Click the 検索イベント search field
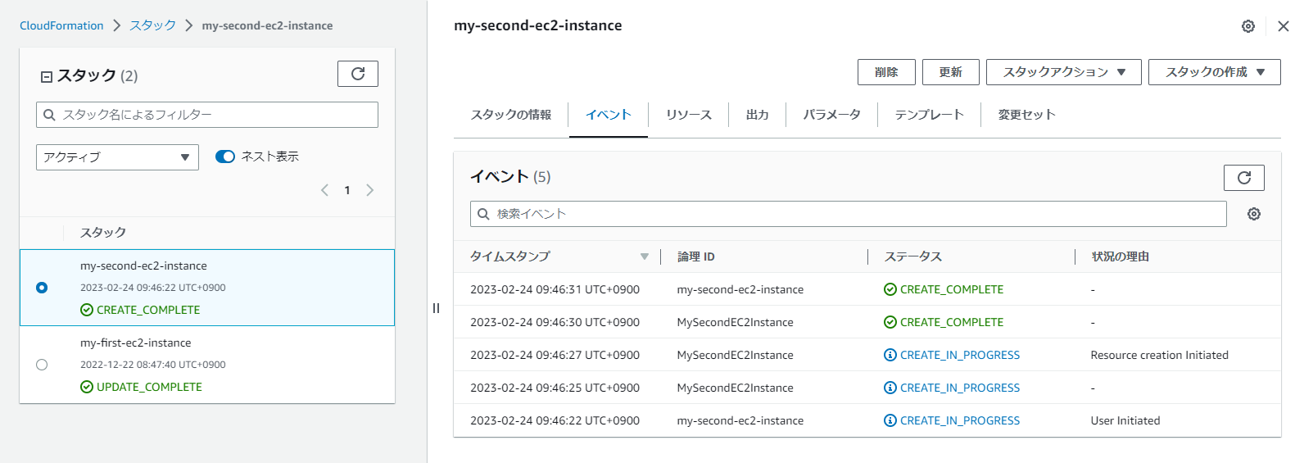1295x463 pixels. click(x=849, y=214)
